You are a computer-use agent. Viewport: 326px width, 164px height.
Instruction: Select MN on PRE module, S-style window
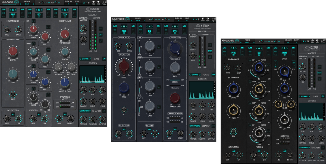22,9
